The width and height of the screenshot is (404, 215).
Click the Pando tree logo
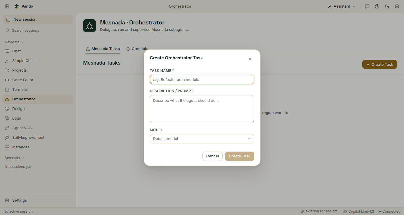pos(17,6)
